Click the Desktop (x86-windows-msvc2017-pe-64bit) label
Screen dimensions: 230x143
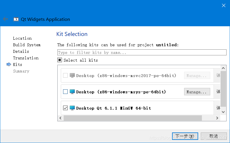pos(126,75)
